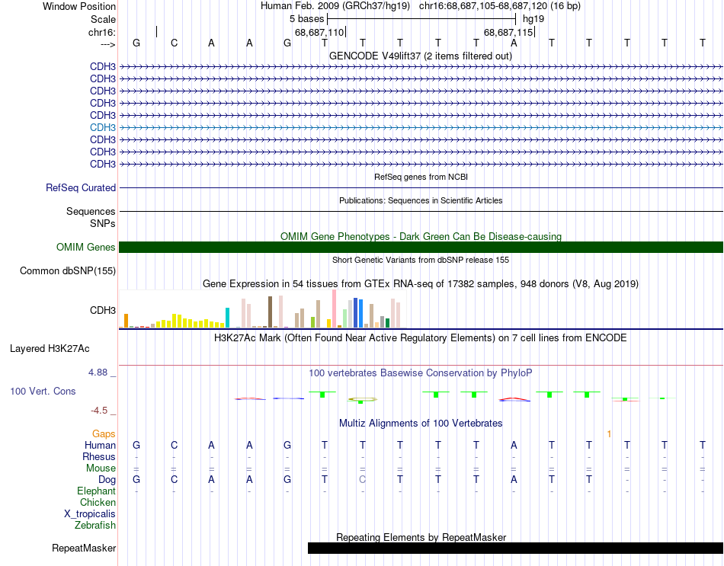The height and width of the screenshot is (566, 724).
Task: Click the Rhesus alignment row label
Action: (99, 457)
